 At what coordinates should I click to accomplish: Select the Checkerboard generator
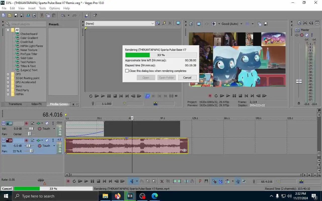click(29, 34)
